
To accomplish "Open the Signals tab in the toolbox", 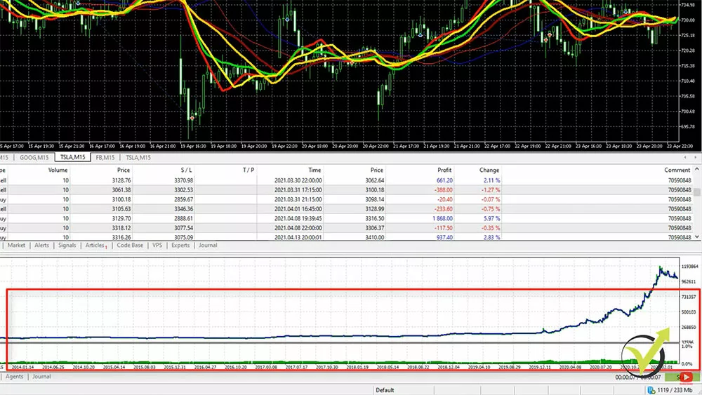I will pyautogui.click(x=67, y=246).
